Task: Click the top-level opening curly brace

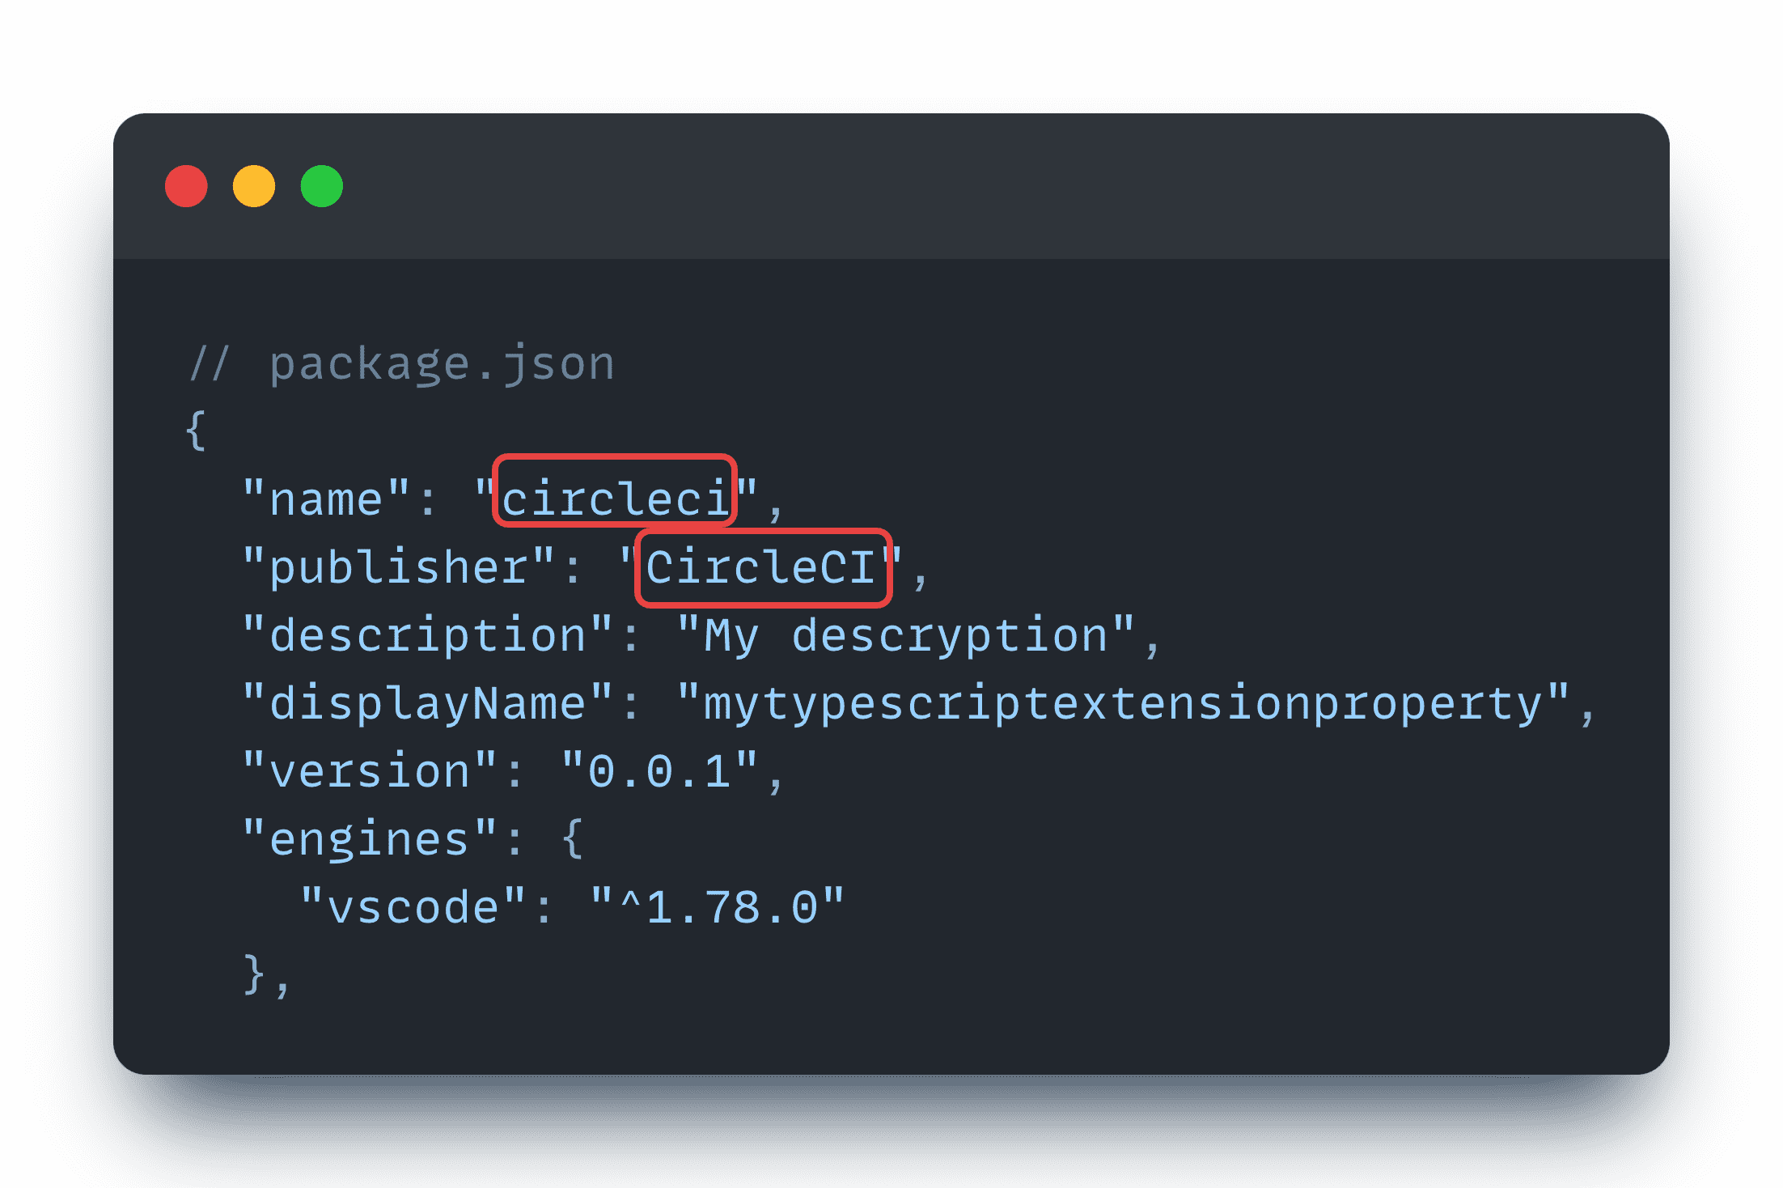Action: (x=195, y=430)
